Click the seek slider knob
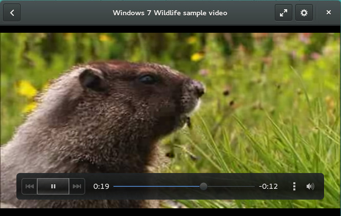This screenshot has height=216, width=341. click(204, 186)
